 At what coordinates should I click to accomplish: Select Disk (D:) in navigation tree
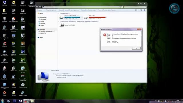[43, 33]
